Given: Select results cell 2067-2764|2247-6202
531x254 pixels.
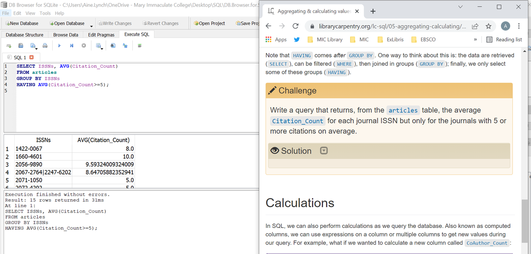Looking at the screenshot, I should click(x=43, y=172).
